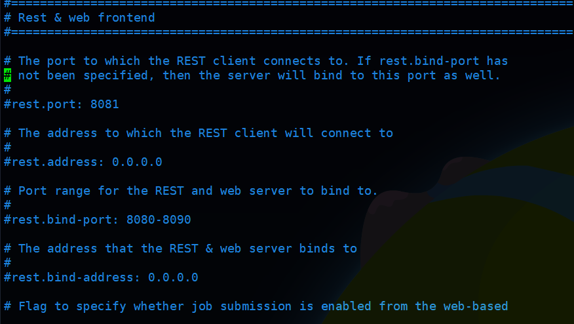Click the word 'web-based' in last line
574x324 pixels.
click(476, 306)
